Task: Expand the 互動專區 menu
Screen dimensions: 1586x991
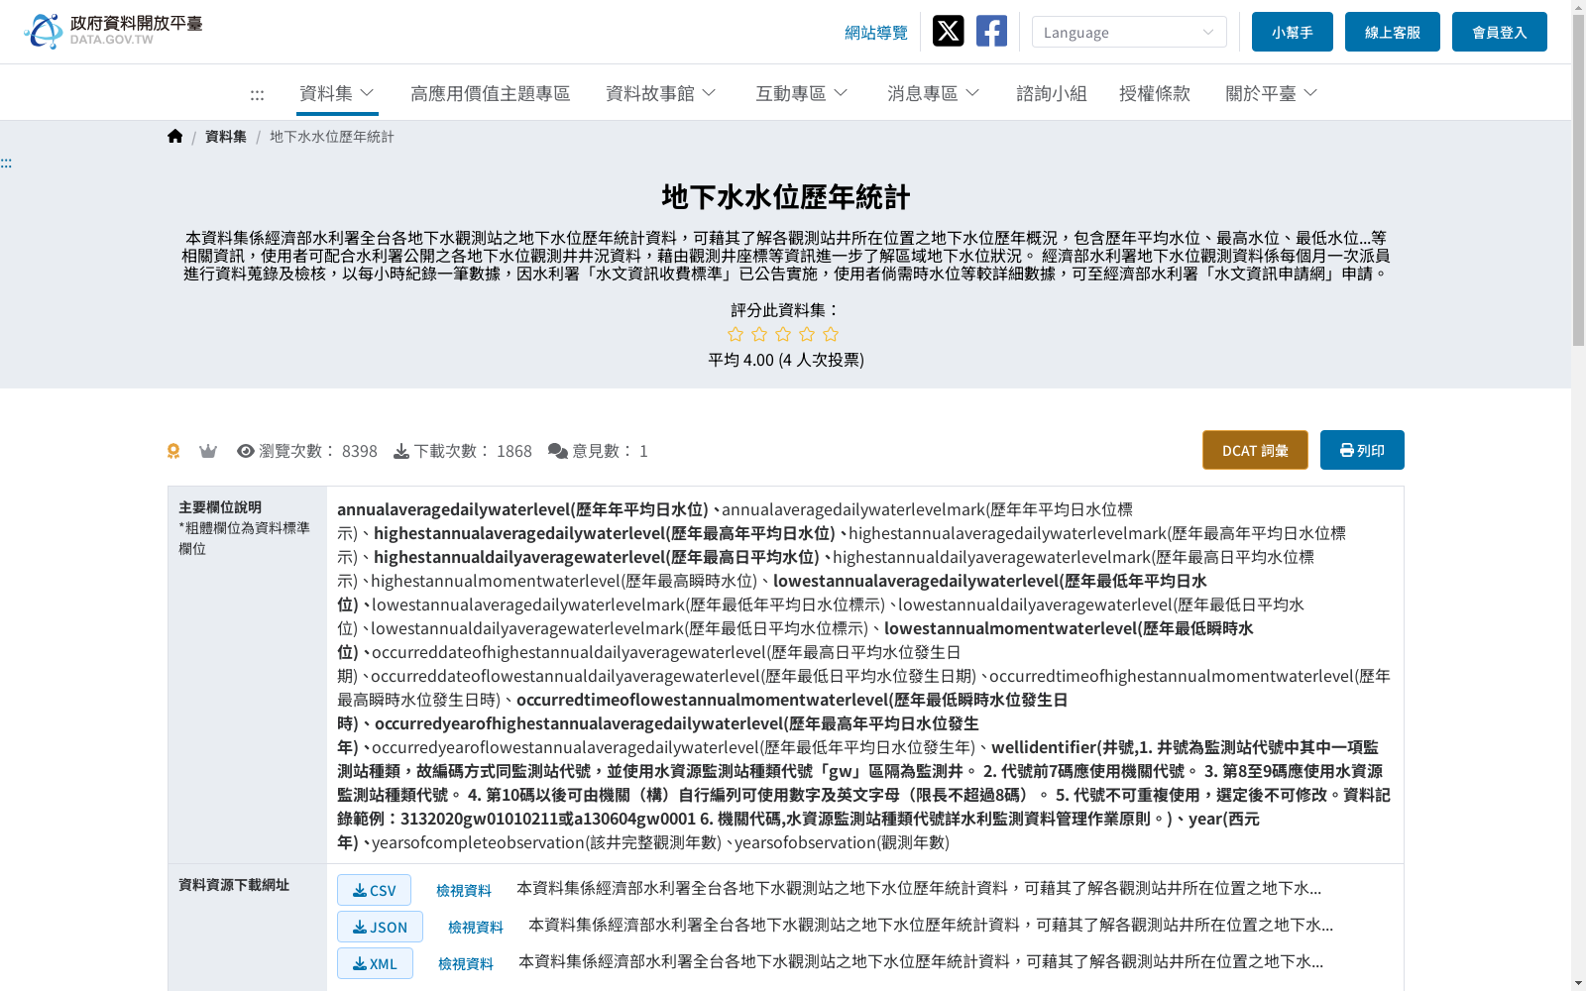Action: 802,93
